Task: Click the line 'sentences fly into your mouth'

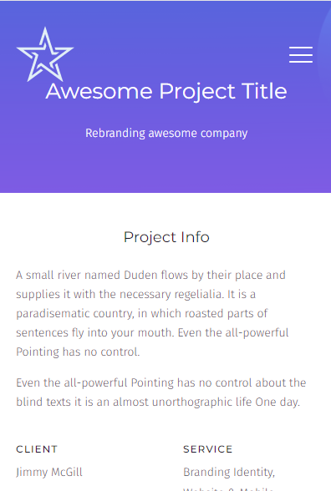Action: pyautogui.click(x=152, y=332)
